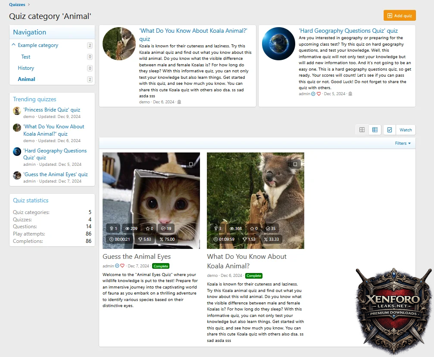
Task: Tick the select checkbox on cat quiz image
Action: 190,164
